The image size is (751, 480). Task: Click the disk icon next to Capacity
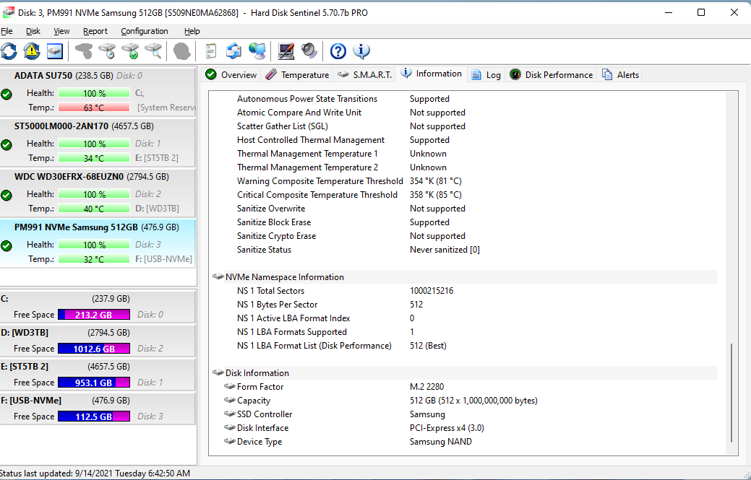click(x=229, y=400)
